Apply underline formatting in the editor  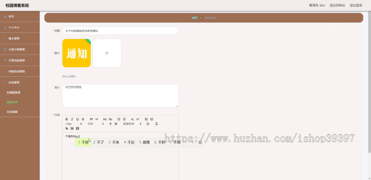(x=77, y=119)
